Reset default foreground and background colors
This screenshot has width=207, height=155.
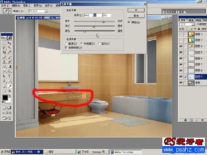coord(3,102)
